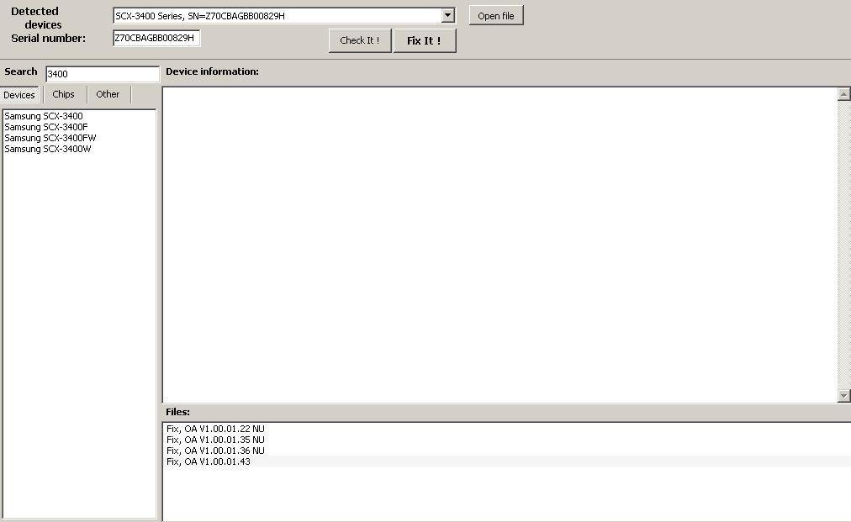
Task: Choose Samsung SCX-3400FW from the list
Action: click(x=50, y=138)
